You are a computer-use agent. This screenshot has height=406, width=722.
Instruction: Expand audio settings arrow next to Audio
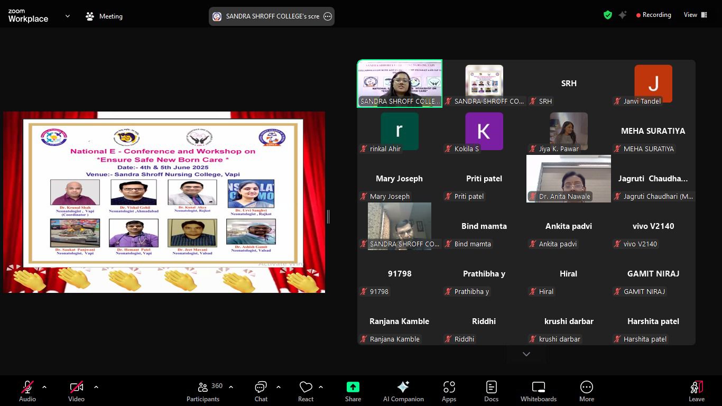coord(44,387)
